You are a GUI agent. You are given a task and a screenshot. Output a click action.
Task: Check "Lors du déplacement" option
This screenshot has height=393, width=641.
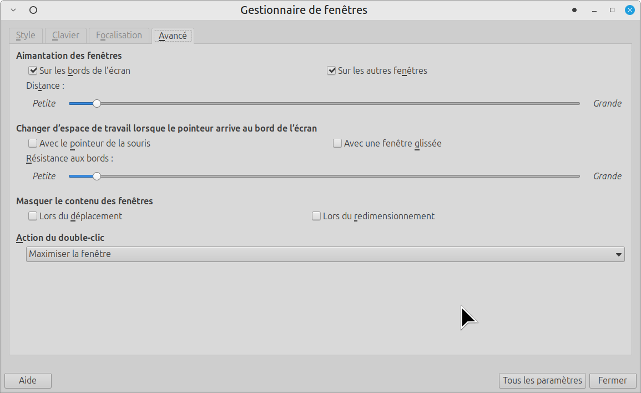point(33,216)
